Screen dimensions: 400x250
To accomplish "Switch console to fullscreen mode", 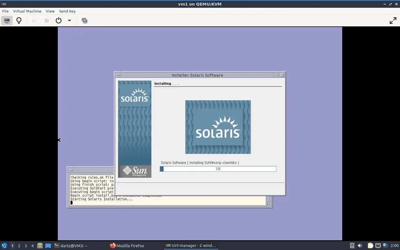I will (x=393, y=21).
